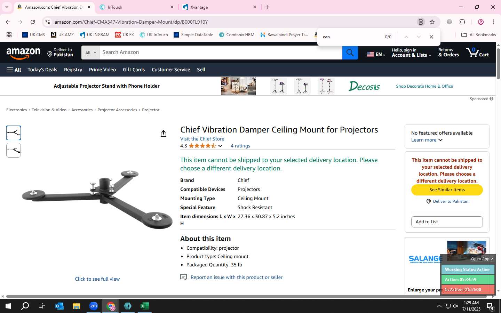Expand the All search category dropdown

click(x=90, y=53)
